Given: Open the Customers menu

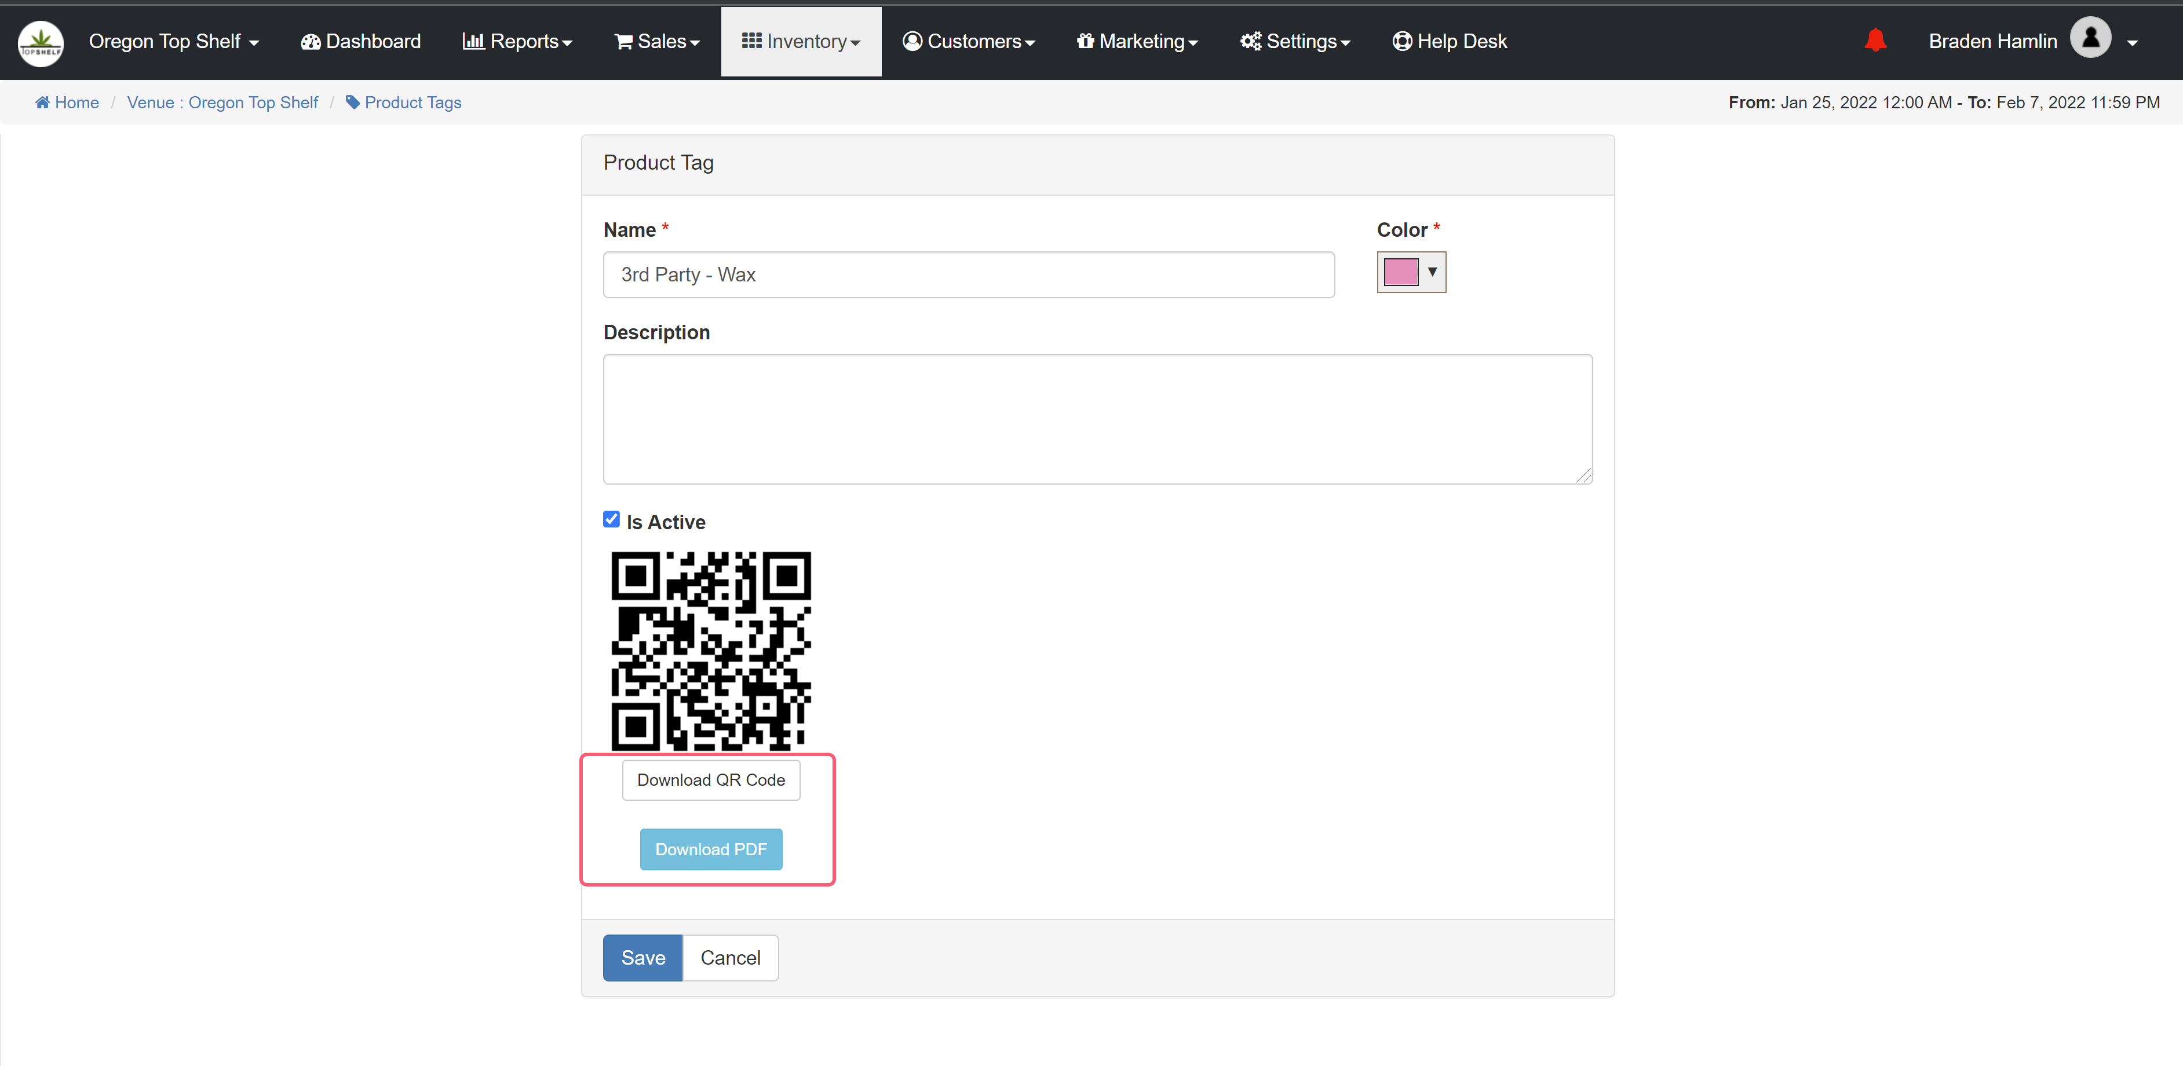Looking at the screenshot, I should point(969,42).
